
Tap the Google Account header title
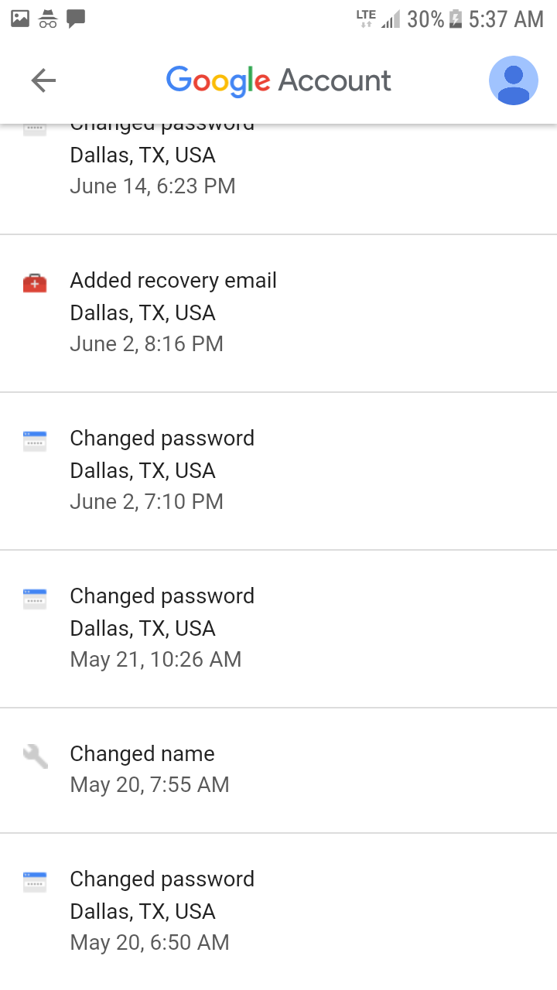(278, 80)
